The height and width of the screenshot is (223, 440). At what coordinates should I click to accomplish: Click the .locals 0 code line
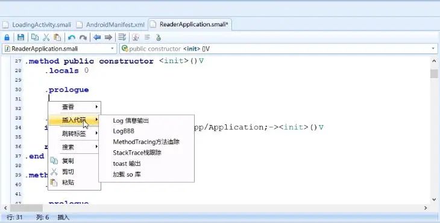pos(67,70)
